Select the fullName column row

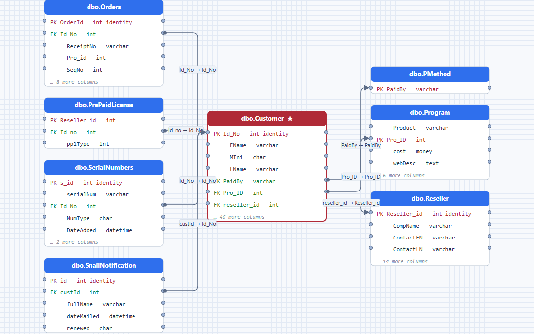(104, 304)
